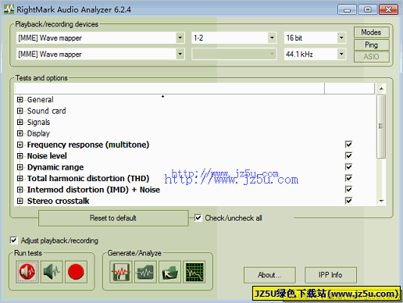Select the Display tree label
The height and width of the screenshot is (303, 403).
pyautogui.click(x=38, y=134)
